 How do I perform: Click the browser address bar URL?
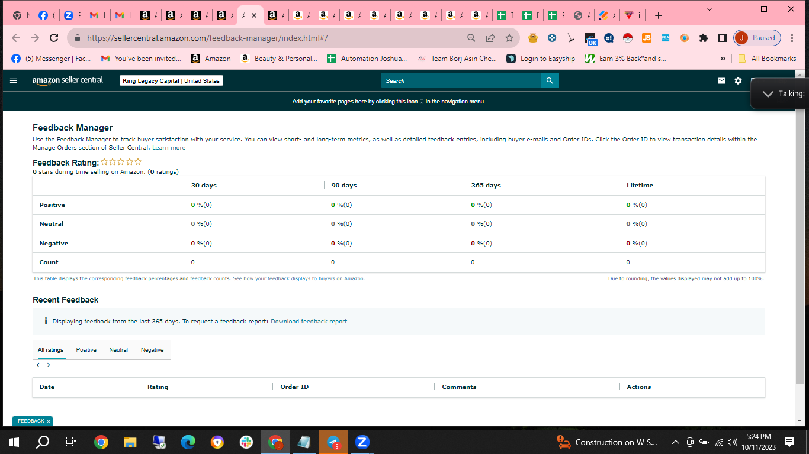[x=207, y=38]
